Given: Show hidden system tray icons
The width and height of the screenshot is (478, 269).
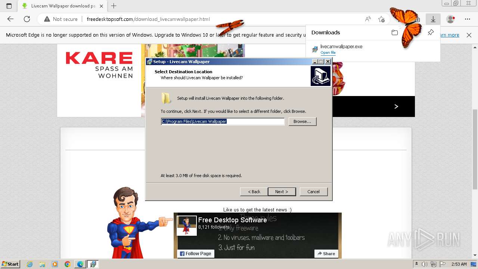Looking at the screenshot, I should [417, 264].
